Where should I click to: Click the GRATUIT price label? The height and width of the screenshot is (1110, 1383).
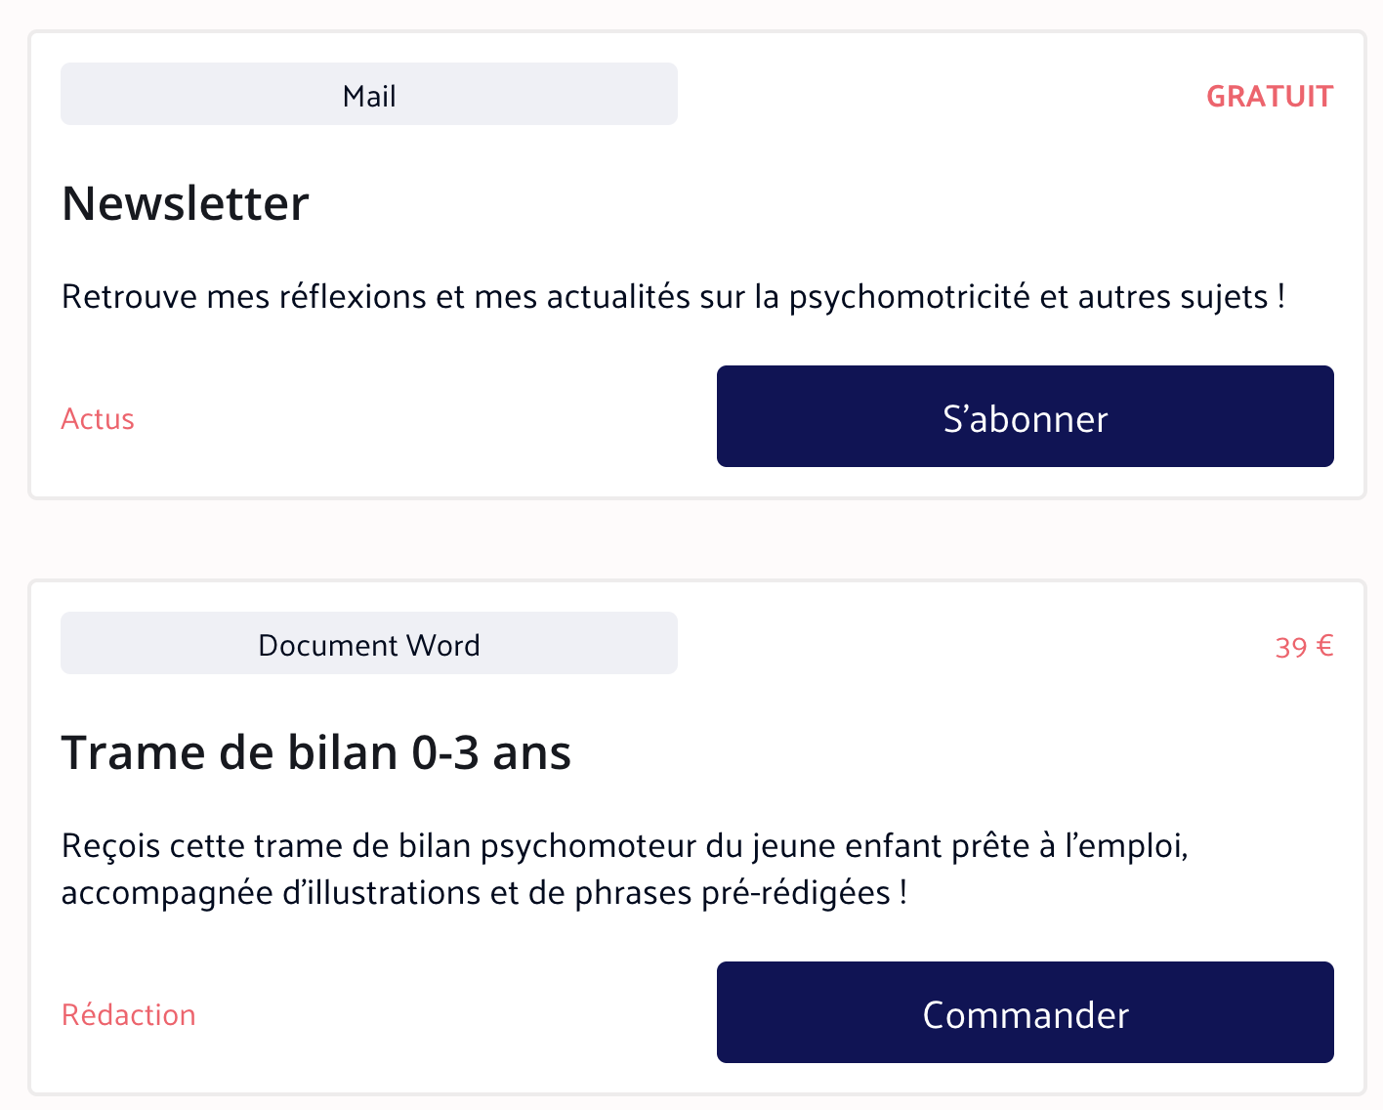coord(1269,96)
